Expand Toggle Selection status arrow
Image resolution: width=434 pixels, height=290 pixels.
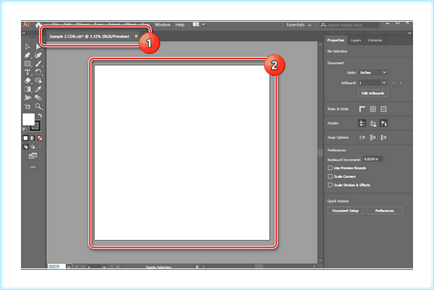(197, 267)
